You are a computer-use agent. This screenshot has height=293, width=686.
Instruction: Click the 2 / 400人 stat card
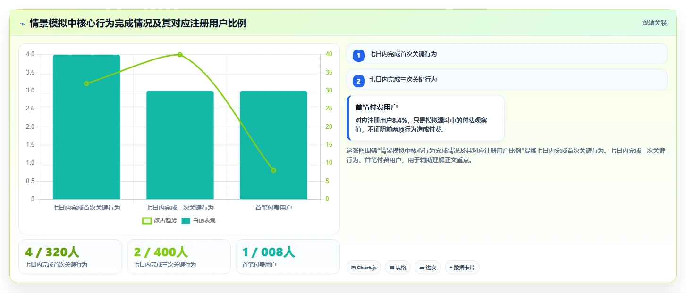179,257
